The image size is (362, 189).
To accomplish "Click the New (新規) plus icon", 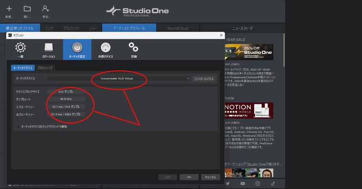I will click(x=9, y=9).
